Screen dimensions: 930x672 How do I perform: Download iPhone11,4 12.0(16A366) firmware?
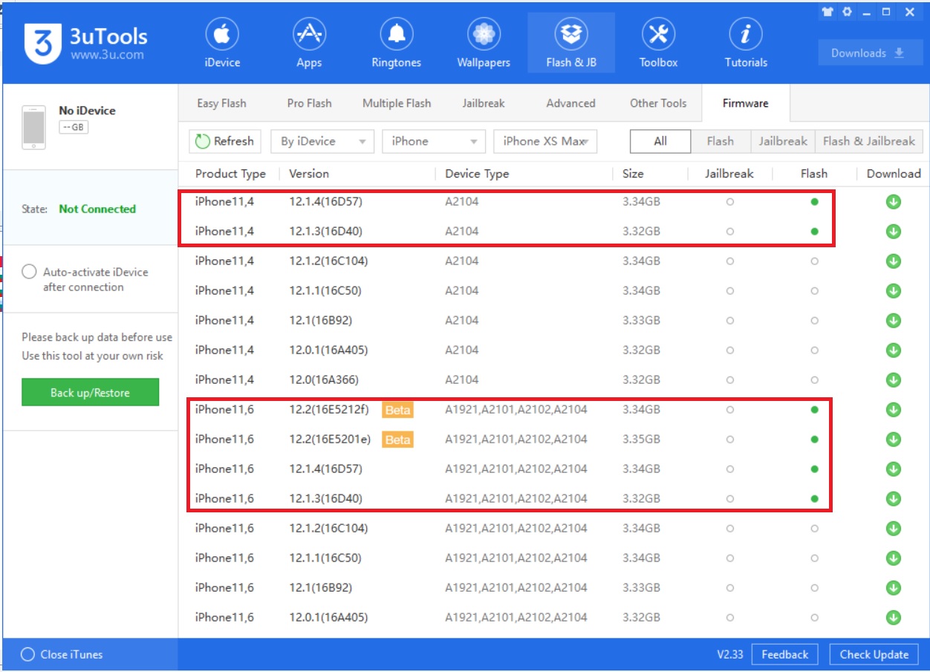coord(894,380)
